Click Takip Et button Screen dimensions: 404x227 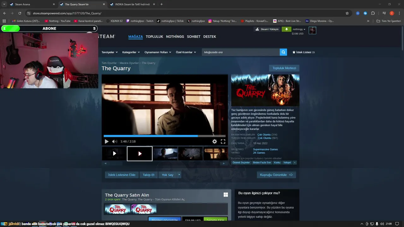point(149,175)
